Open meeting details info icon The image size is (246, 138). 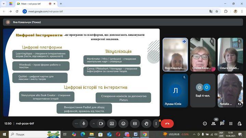click(x=205, y=124)
